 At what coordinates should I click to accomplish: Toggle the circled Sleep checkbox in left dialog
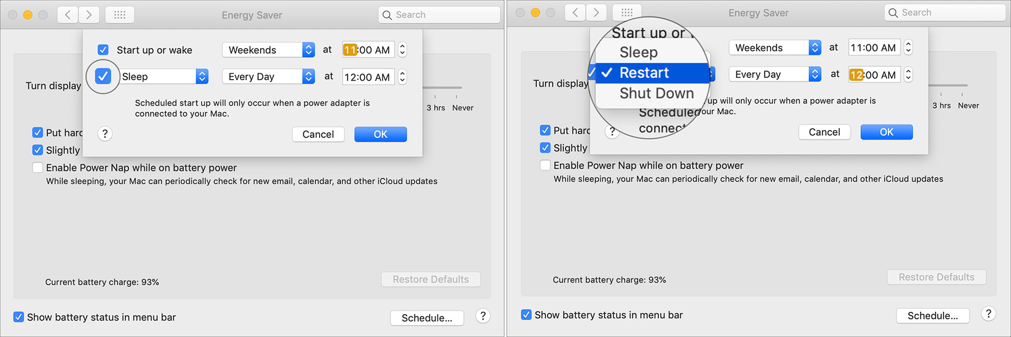(103, 76)
